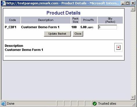Click the Product Details heading

(63, 13)
